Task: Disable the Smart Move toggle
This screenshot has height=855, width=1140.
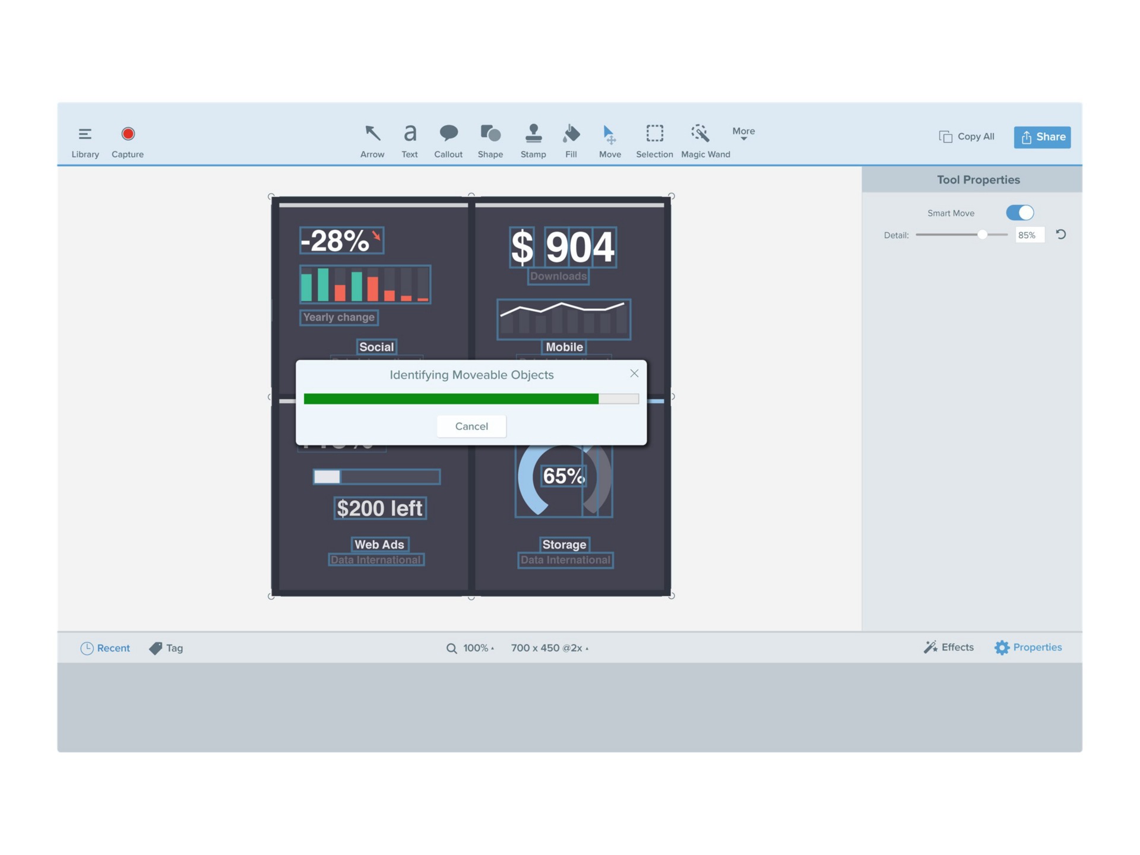Action: pos(1019,213)
